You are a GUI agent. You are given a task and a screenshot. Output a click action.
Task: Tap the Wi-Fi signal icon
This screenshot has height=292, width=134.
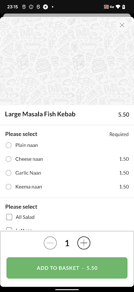[x=118, y=7]
